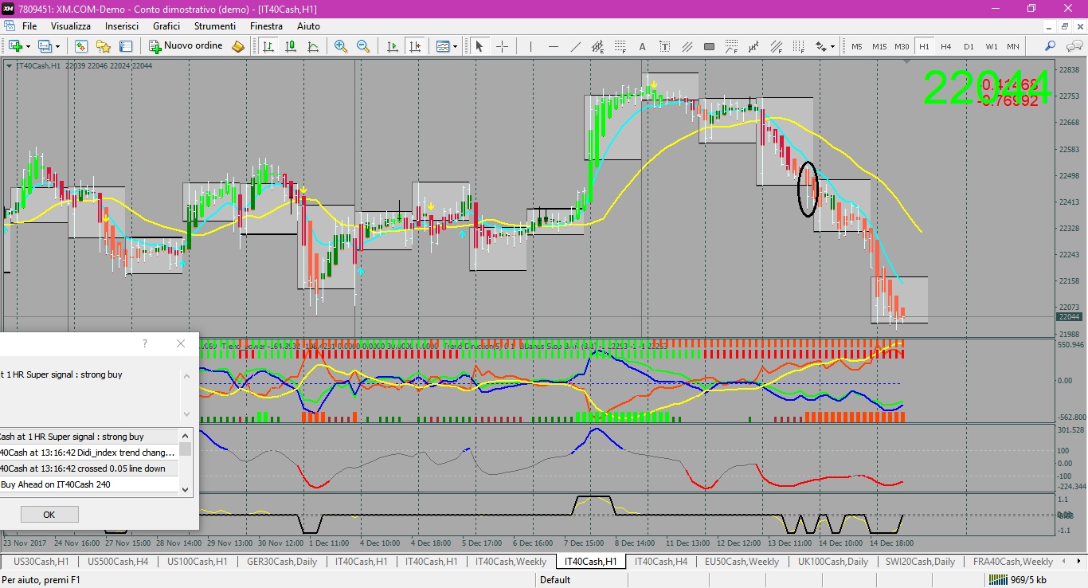
Task: Open the search magnifier icon
Action: [x=1050, y=46]
